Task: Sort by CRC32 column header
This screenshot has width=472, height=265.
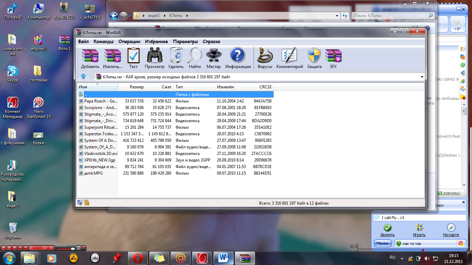Action: (x=262, y=87)
